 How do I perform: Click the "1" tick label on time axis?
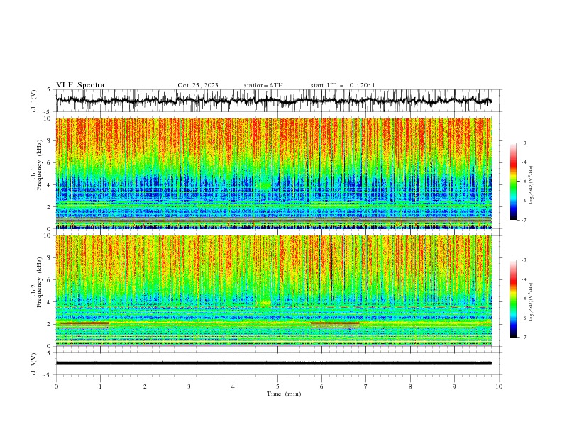coord(100,386)
